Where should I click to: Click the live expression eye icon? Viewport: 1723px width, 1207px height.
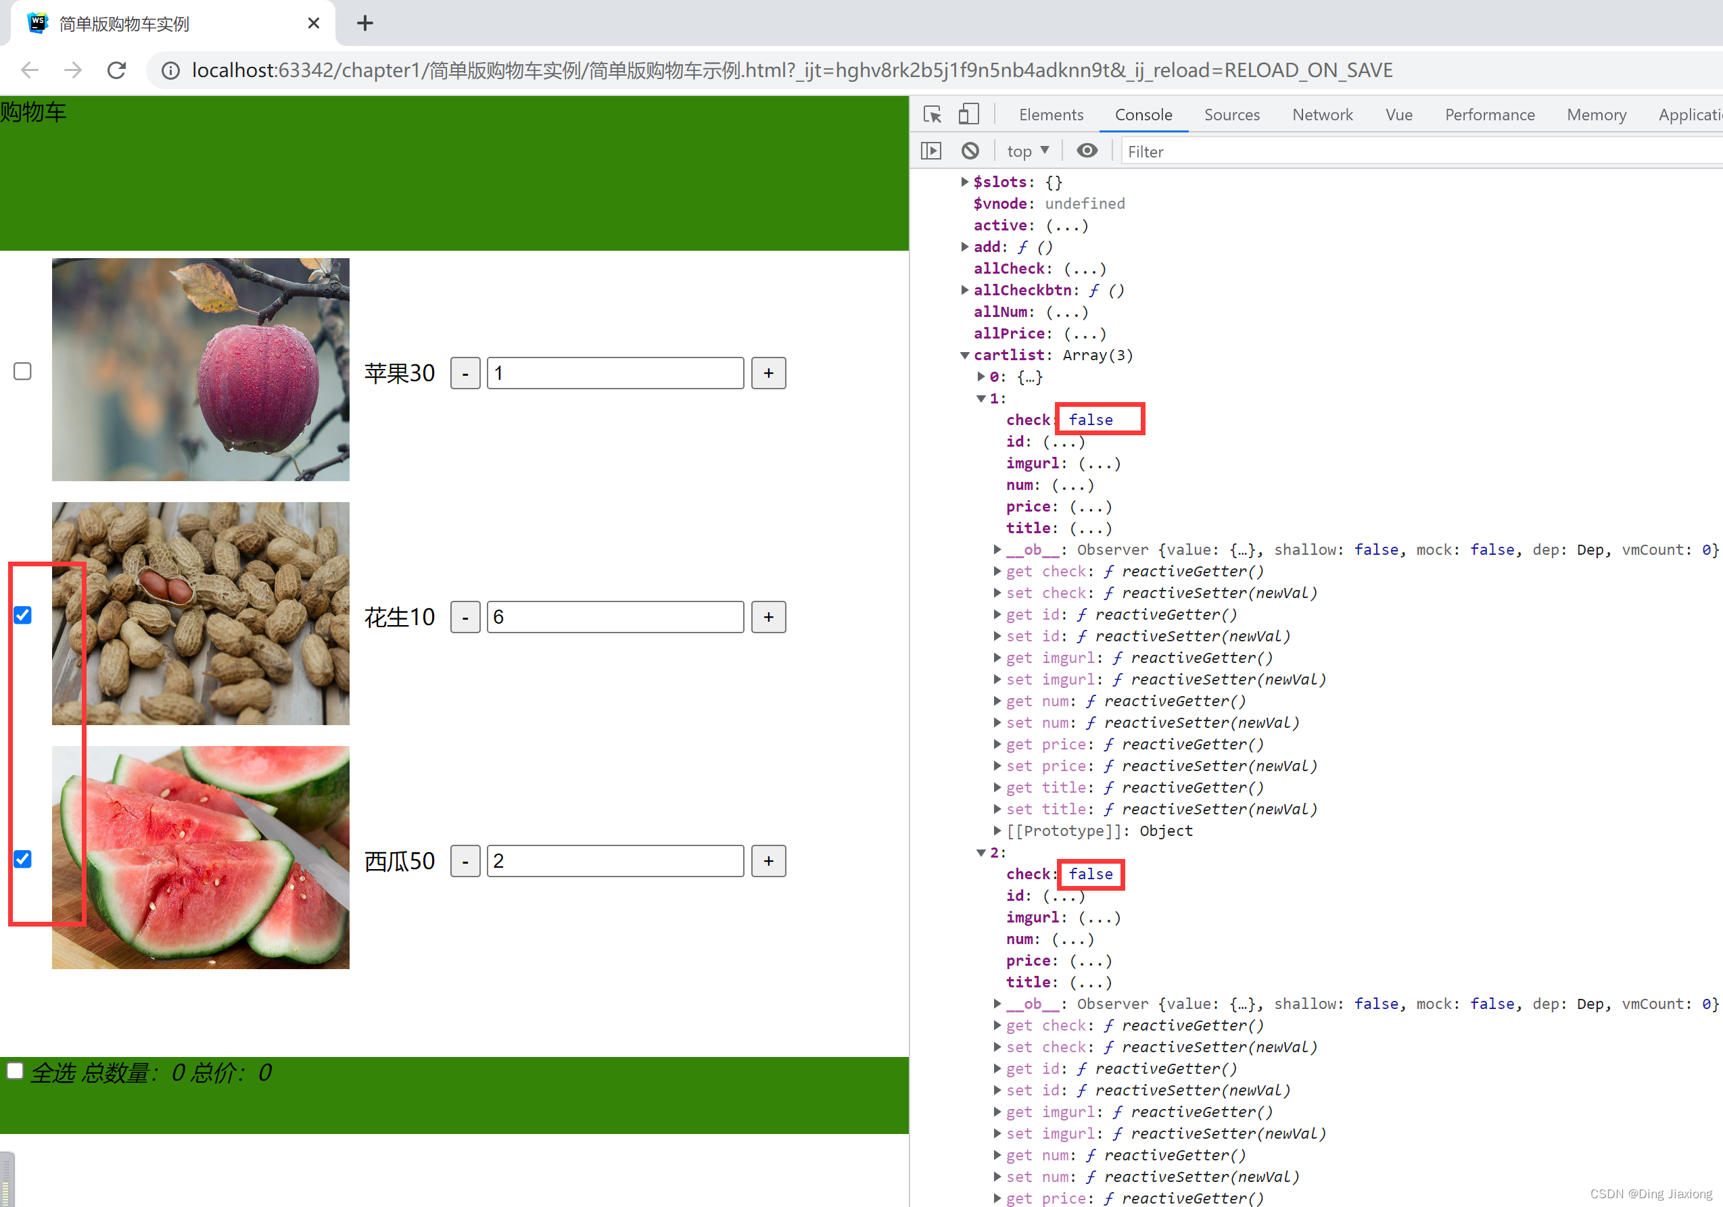1086,151
